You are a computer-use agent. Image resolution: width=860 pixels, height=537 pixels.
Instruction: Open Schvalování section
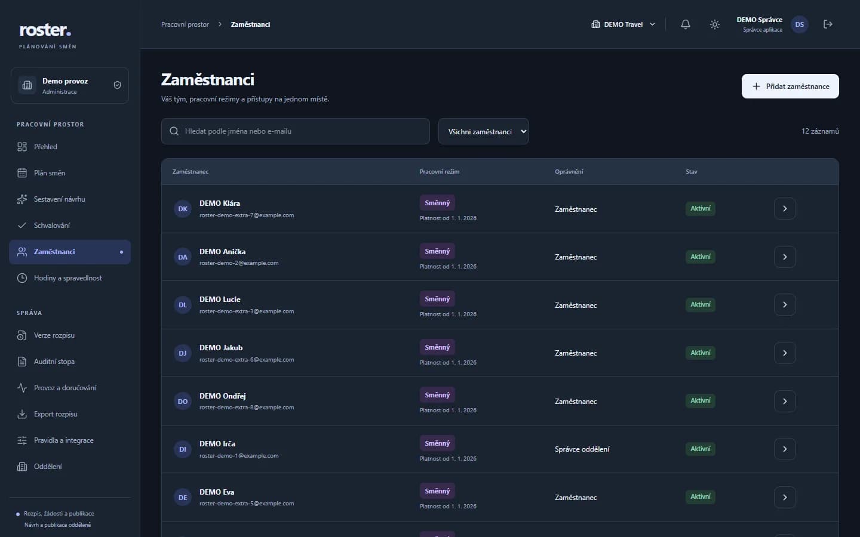[70, 226]
